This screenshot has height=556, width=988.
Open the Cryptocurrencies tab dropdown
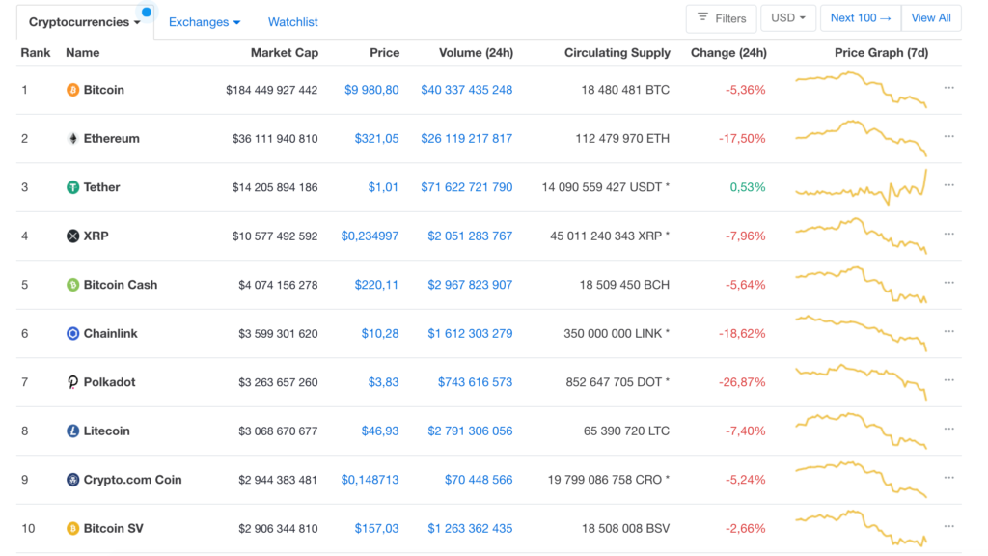[85, 22]
